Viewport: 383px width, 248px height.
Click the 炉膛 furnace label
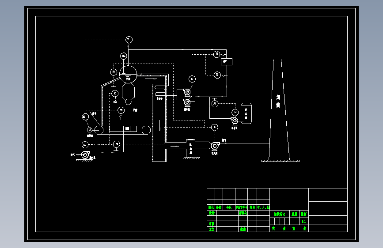point(135,110)
